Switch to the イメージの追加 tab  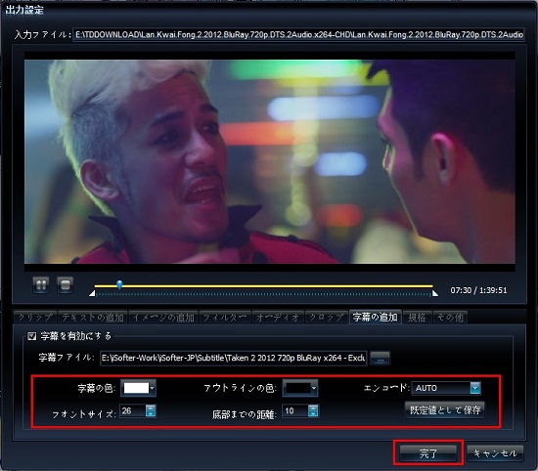[163, 318]
